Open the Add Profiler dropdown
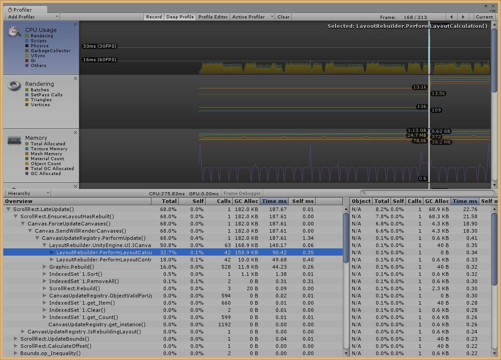Image resolution: width=501 pixels, height=360 pixels. [32, 17]
